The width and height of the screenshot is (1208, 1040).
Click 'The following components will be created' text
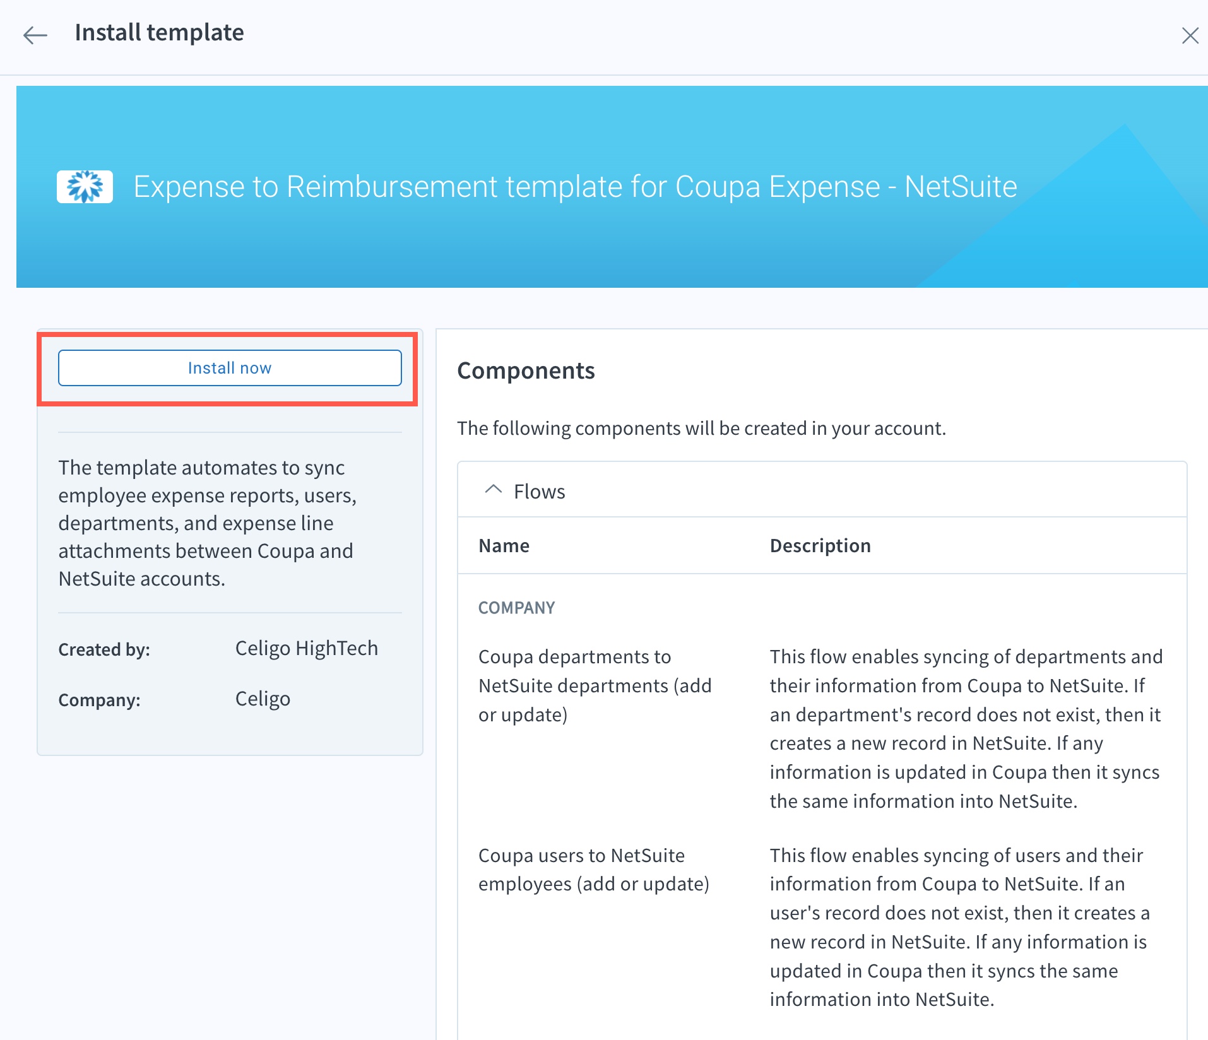701,428
